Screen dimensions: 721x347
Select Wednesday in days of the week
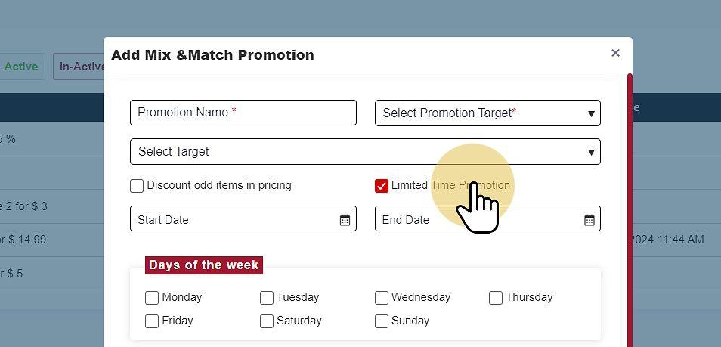(382, 298)
